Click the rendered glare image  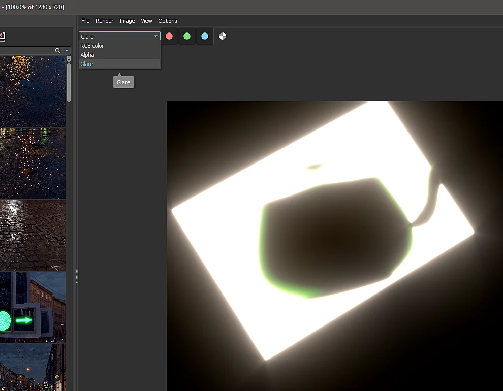[334, 246]
